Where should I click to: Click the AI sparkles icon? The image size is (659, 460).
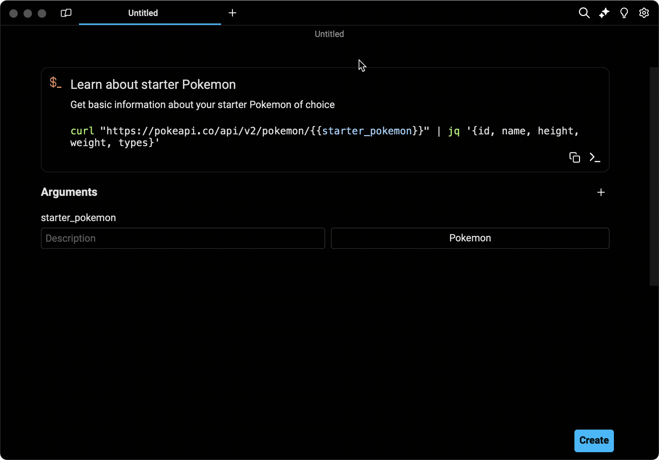pos(604,13)
